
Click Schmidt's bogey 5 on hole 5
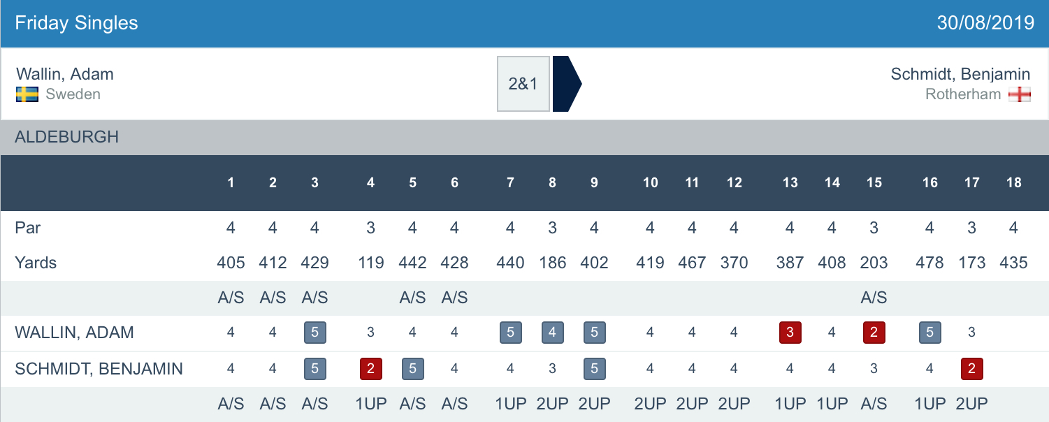413,368
